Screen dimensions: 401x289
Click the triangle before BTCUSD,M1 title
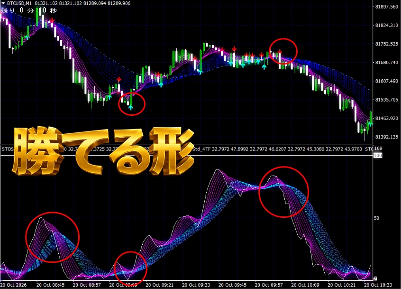pyautogui.click(x=3, y=3)
